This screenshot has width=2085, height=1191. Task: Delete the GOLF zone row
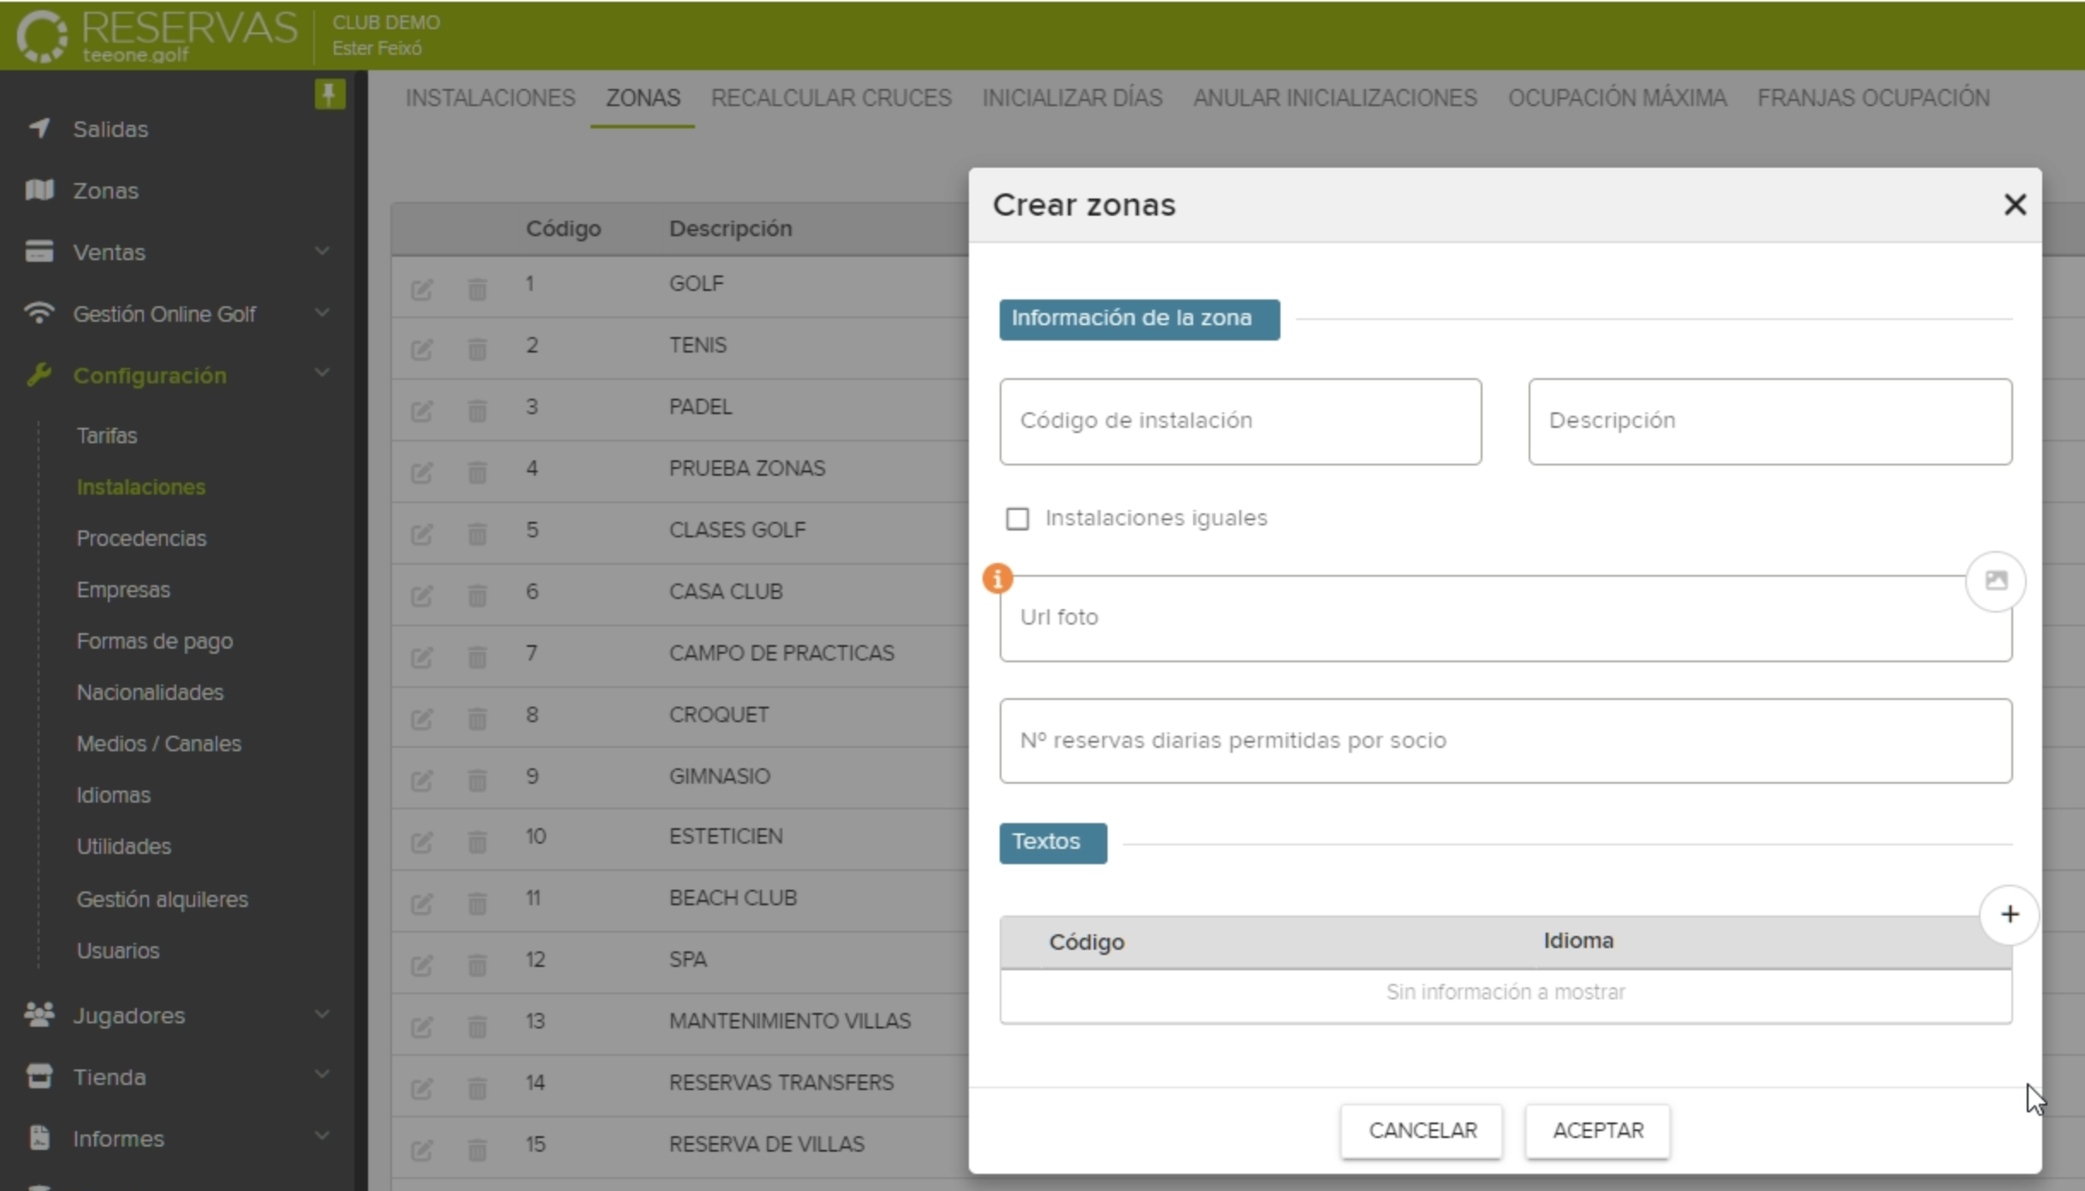[x=478, y=289]
